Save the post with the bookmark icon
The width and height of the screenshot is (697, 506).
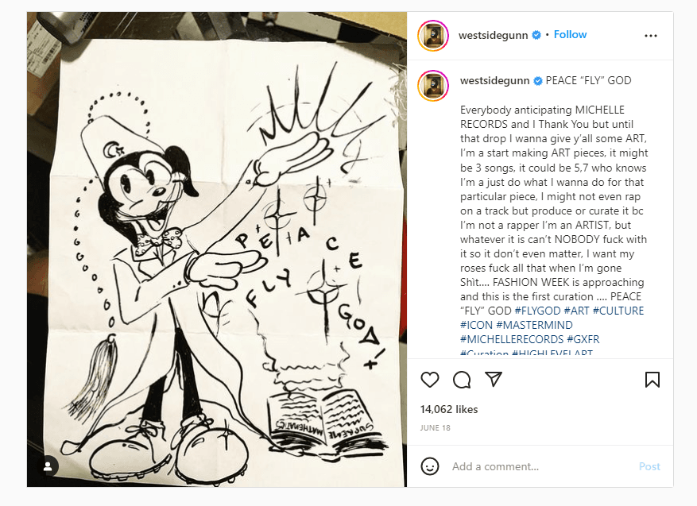tap(652, 380)
